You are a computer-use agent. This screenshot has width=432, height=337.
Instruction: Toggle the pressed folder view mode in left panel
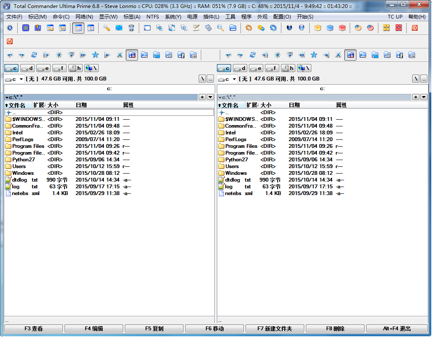point(132,55)
